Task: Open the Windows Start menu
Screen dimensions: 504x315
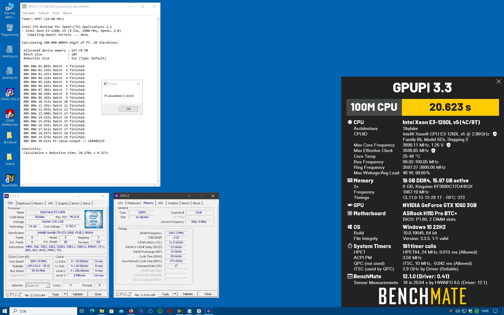Action: [x=5, y=311]
